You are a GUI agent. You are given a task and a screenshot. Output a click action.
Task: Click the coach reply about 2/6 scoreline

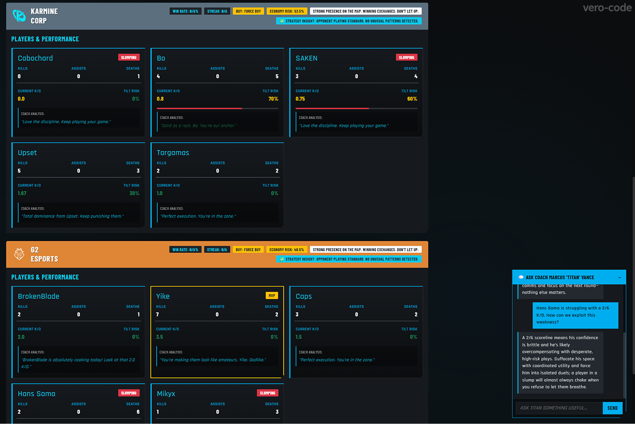click(560, 362)
